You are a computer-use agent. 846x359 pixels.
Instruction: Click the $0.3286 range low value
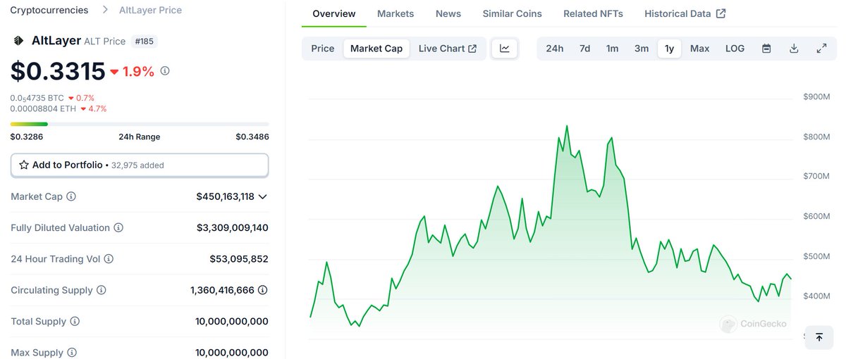click(27, 137)
